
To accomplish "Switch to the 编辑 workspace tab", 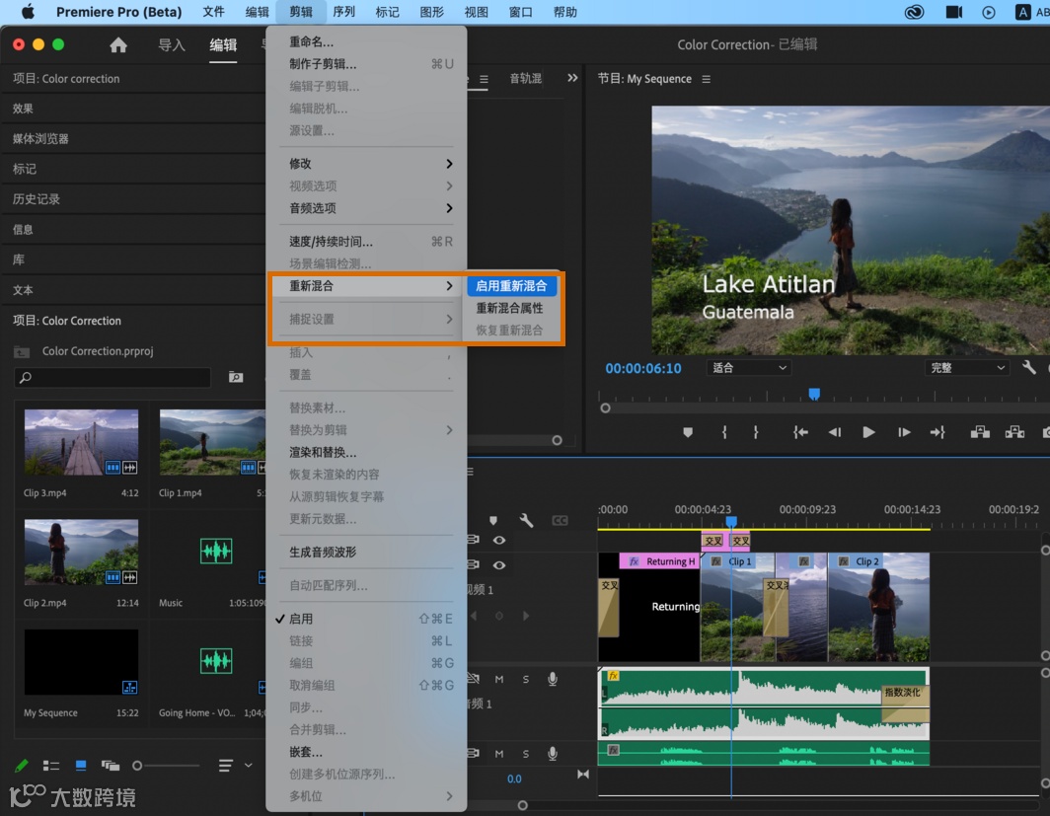I will (223, 44).
